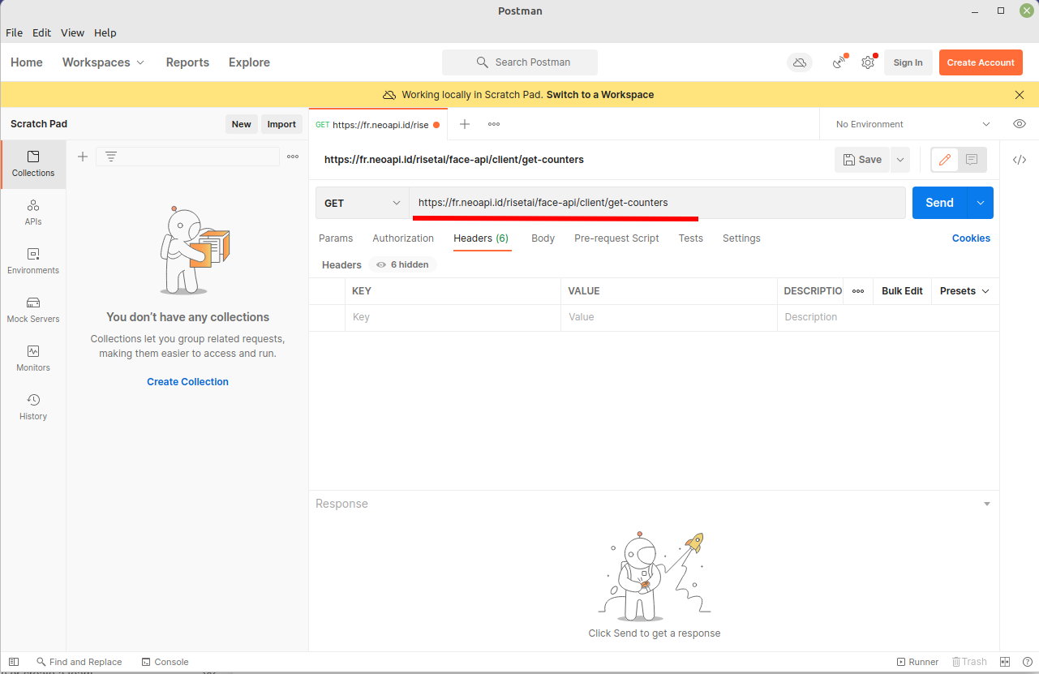This screenshot has height=674, width=1039.
Task: Click Bulk Edit in headers table
Action: click(902, 291)
